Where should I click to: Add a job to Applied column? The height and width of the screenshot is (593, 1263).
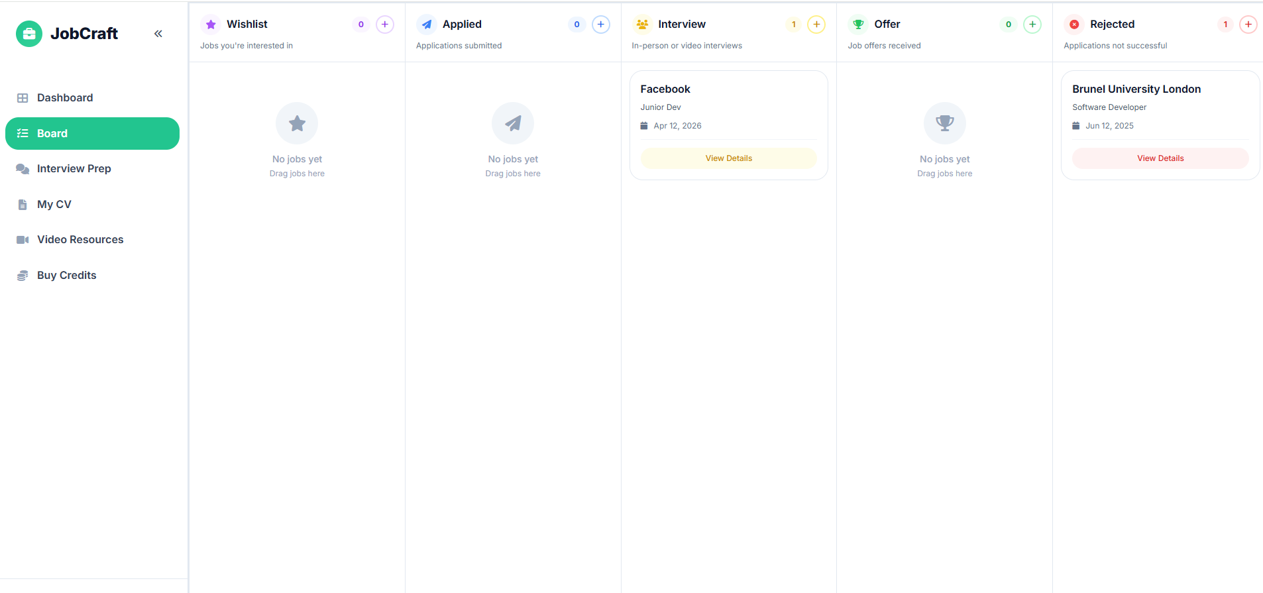tap(601, 25)
